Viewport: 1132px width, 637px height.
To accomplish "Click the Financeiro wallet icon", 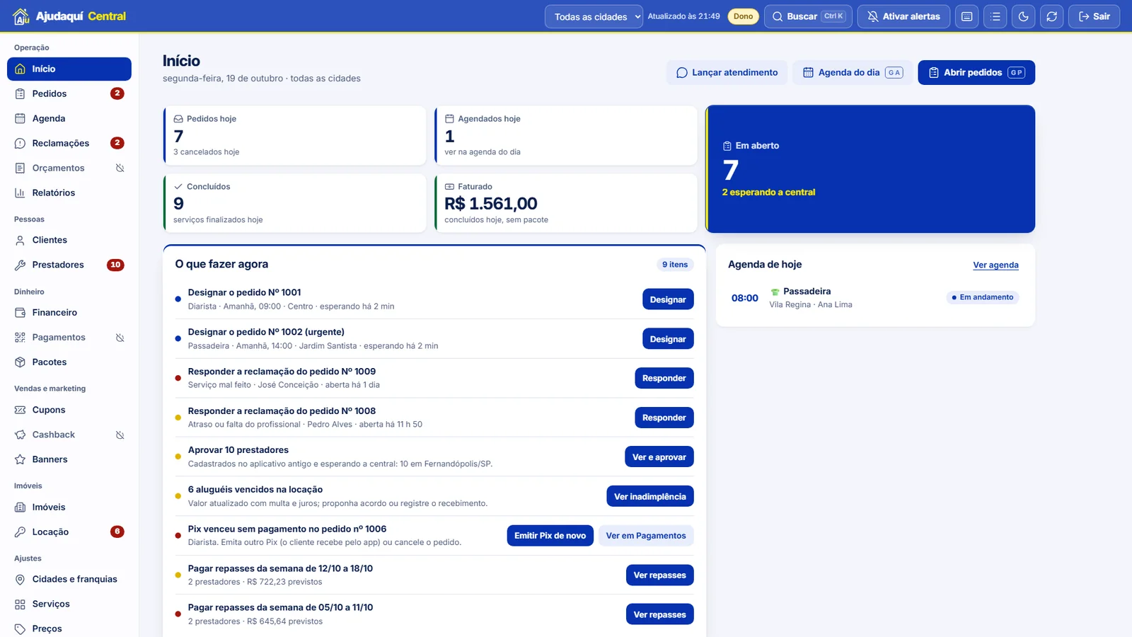I will click(20, 312).
